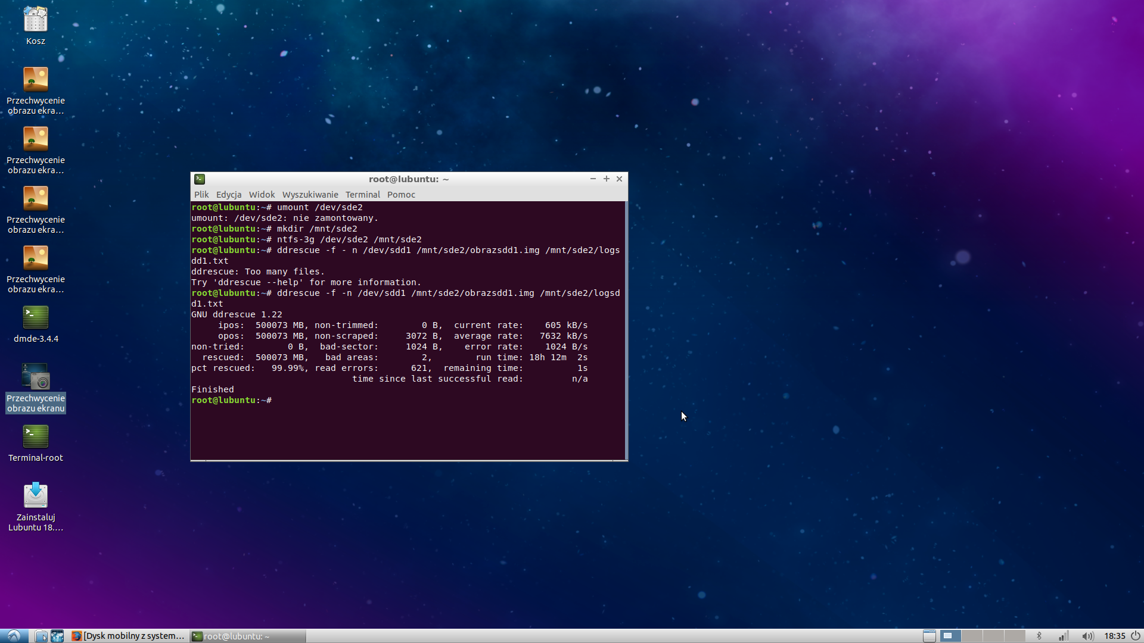Click the "Try 'ddrescue --help'" hint line

click(306, 282)
